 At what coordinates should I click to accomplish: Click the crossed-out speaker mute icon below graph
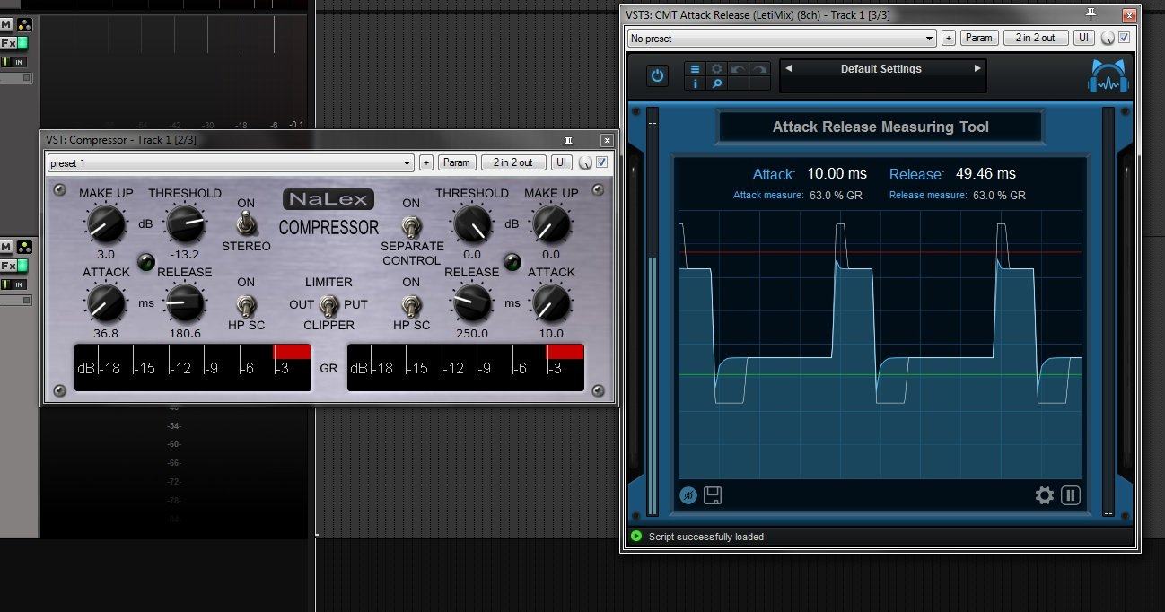[688, 495]
